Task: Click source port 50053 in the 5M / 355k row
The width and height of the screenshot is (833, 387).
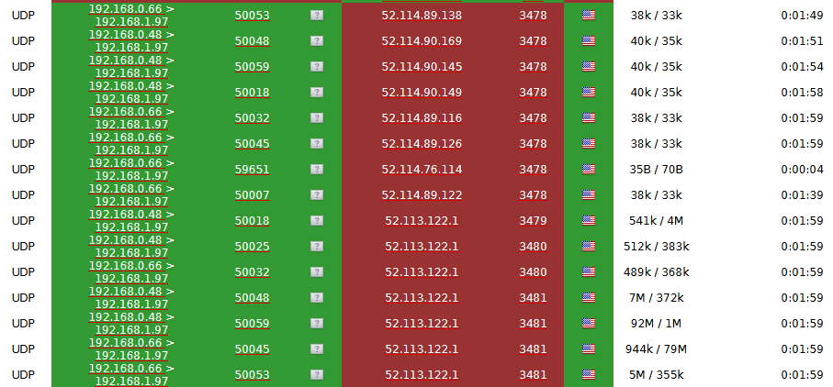Action: click(253, 375)
